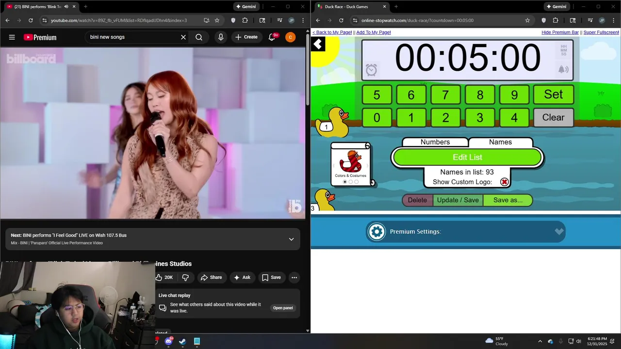The image size is (621, 349).
Task: Click the Ask button under video
Action: (242, 277)
